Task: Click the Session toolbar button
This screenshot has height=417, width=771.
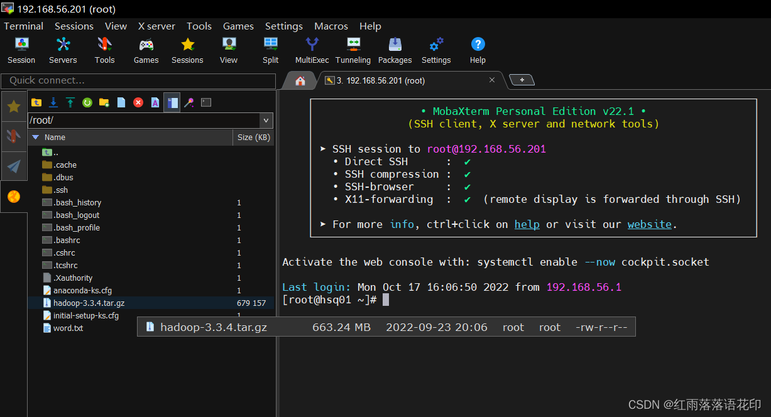Action: click(x=21, y=50)
